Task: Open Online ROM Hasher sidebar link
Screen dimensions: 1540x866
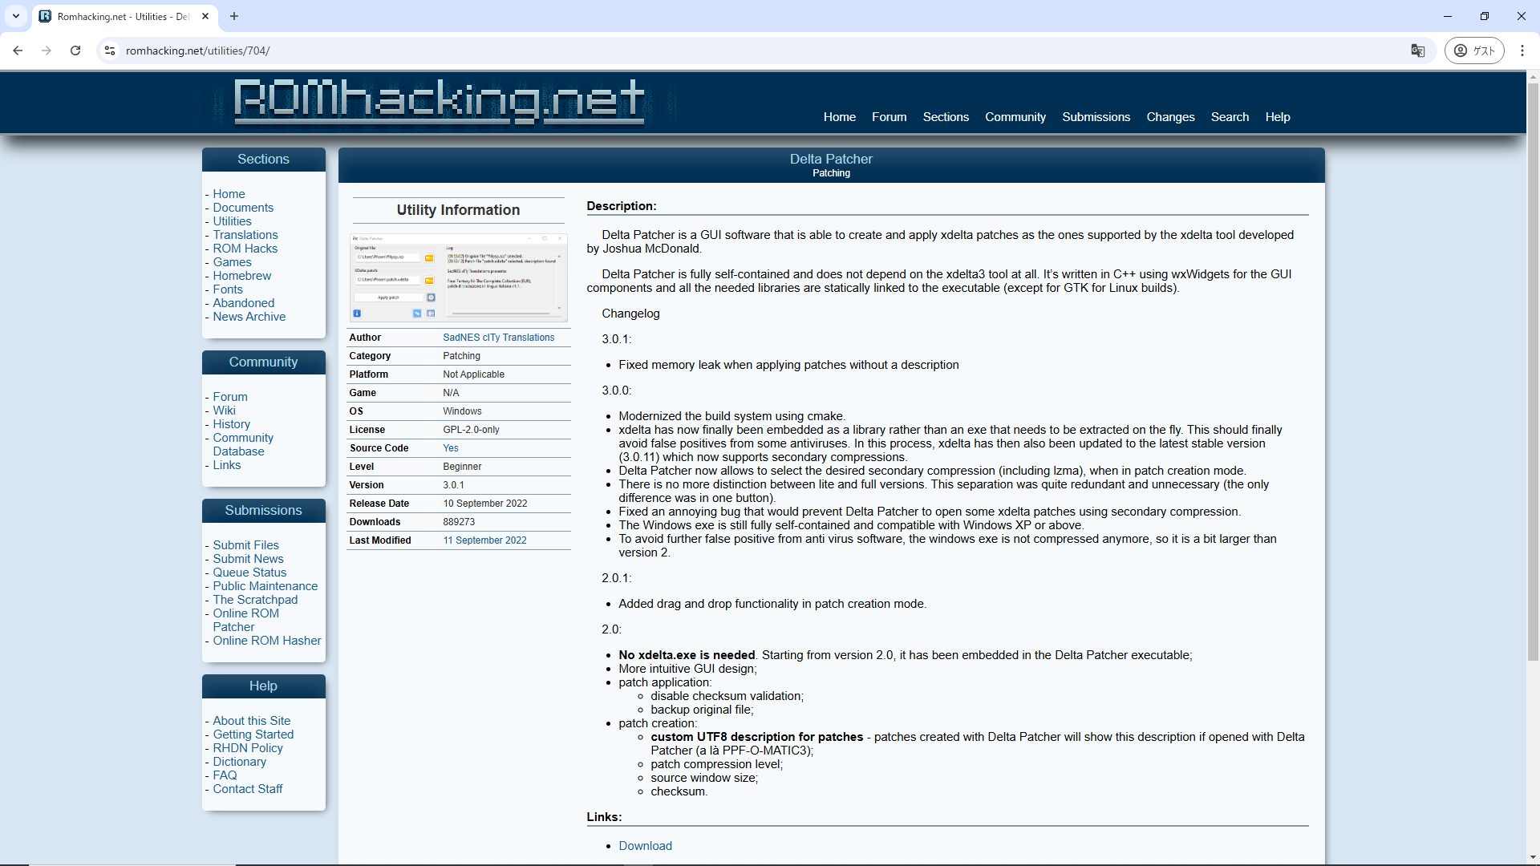Action: coord(266,641)
